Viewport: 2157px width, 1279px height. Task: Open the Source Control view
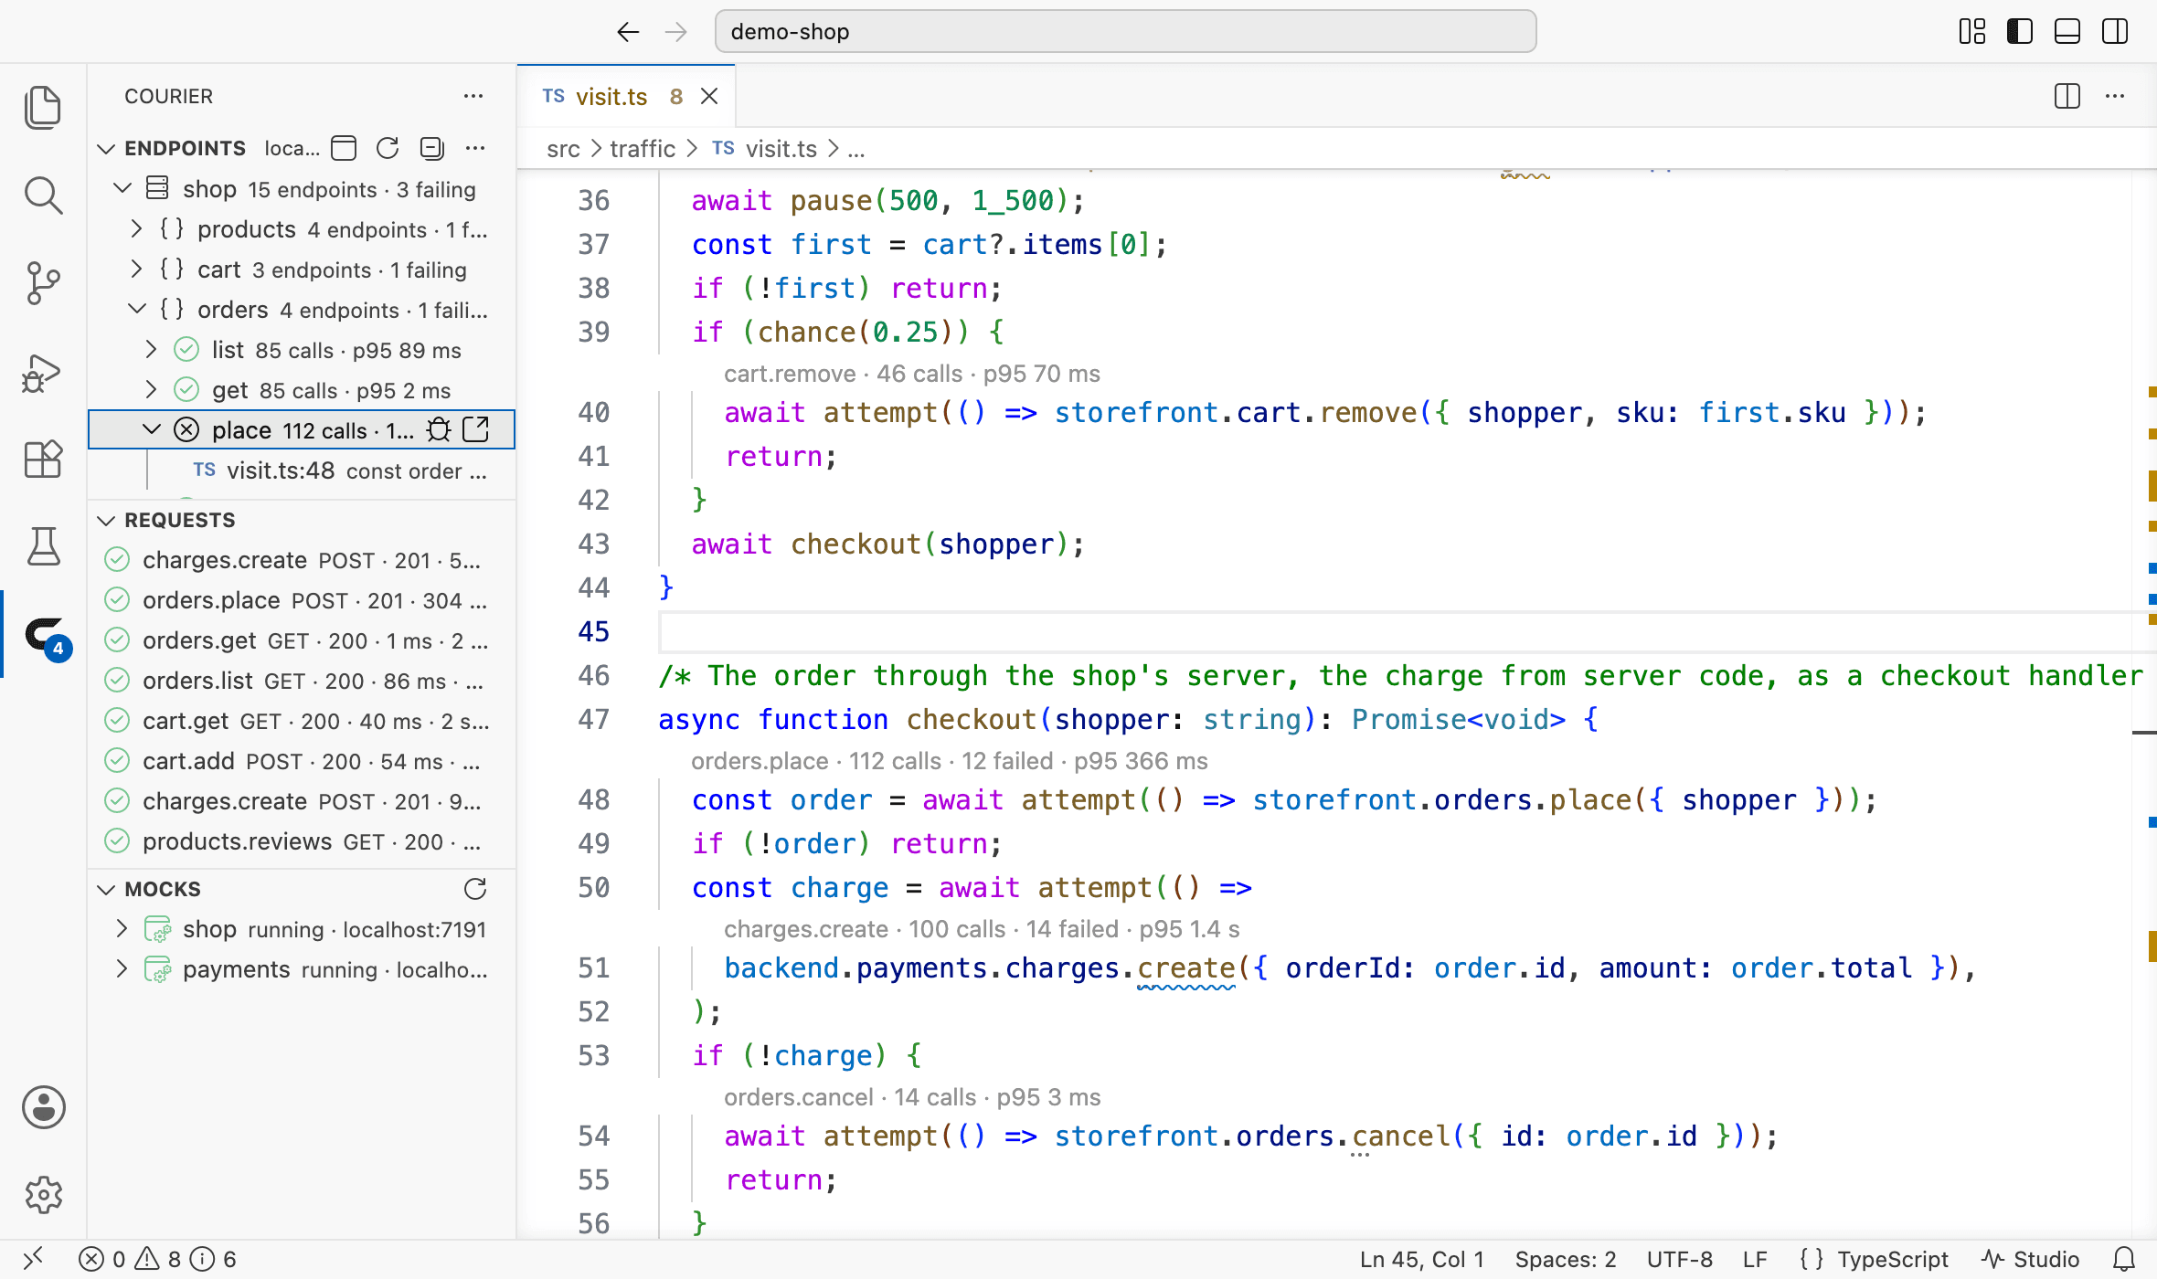coord(43,283)
